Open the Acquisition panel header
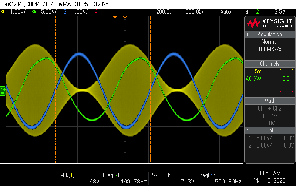 click(270, 34)
